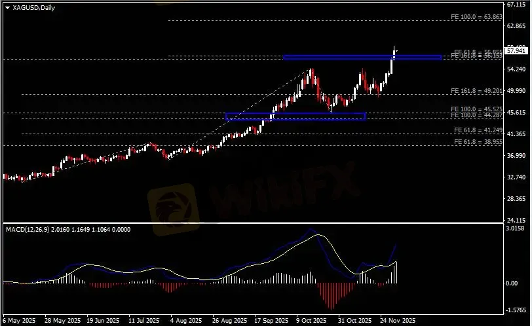This screenshot has height=326, width=532.
Task: Click the 26 Aug 2025 date marker
Action: 229,321
